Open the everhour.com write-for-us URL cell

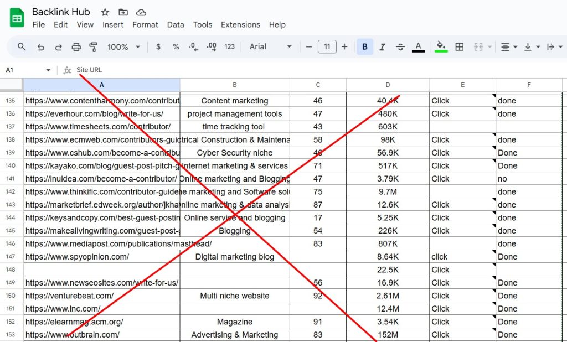pyautogui.click(x=102, y=114)
